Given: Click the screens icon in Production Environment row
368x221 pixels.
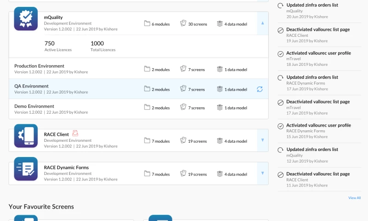Looking at the screenshot, I should [x=183, y=70].
